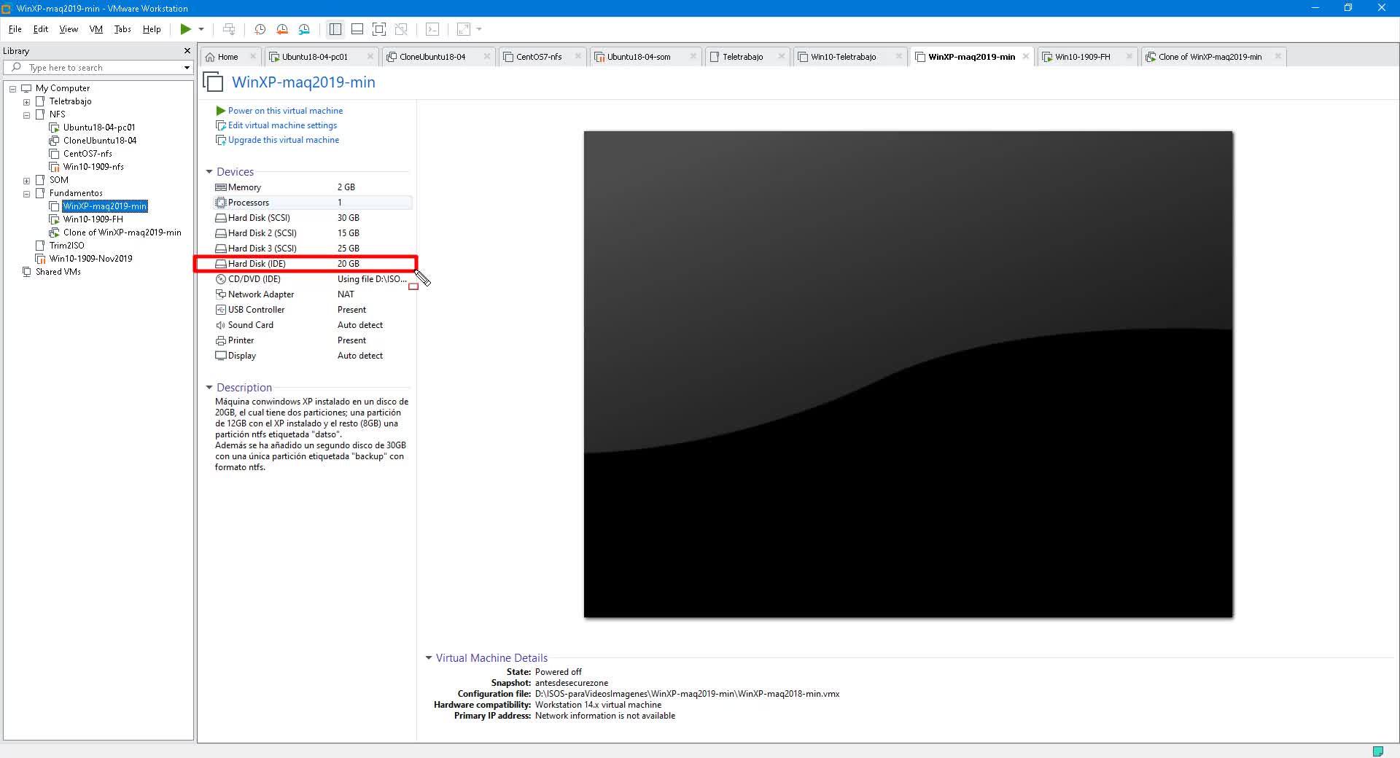
Task: Click Upgrade this virtual machine
Action: 284,140
